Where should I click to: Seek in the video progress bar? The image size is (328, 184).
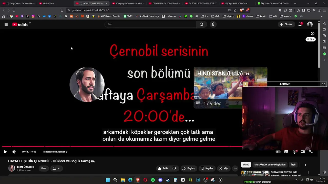coord(122,146)
